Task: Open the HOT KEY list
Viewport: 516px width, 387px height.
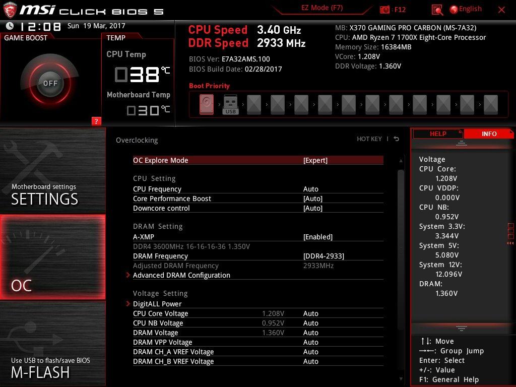Action: [369, 139]
